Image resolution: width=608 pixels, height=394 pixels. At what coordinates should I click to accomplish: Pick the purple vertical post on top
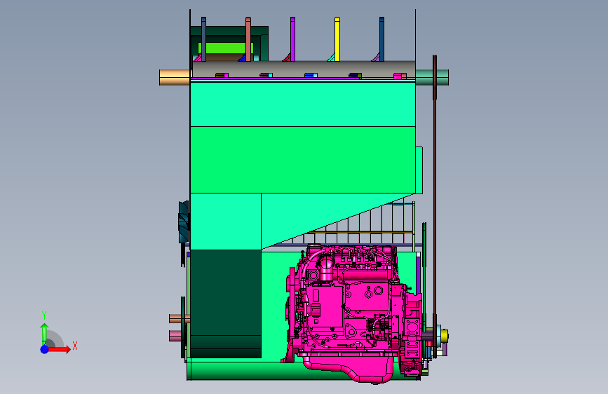[x=292, y=39]
